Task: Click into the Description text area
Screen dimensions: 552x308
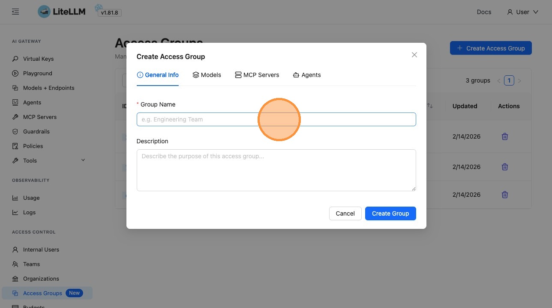Action: (276, 170)
